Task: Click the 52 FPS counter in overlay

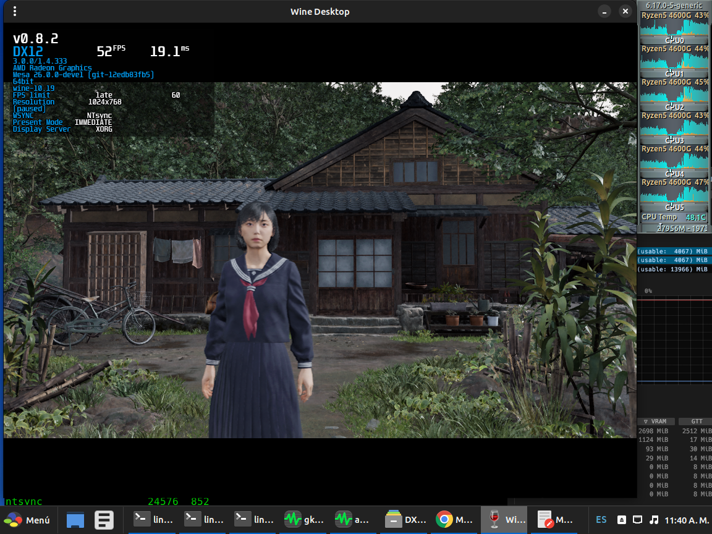Action: [111, 51]
